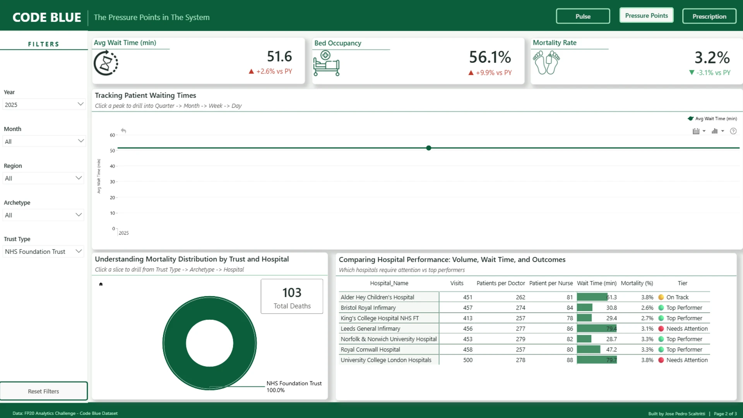Click the footprints mortality rate icon

click(546, 63)
